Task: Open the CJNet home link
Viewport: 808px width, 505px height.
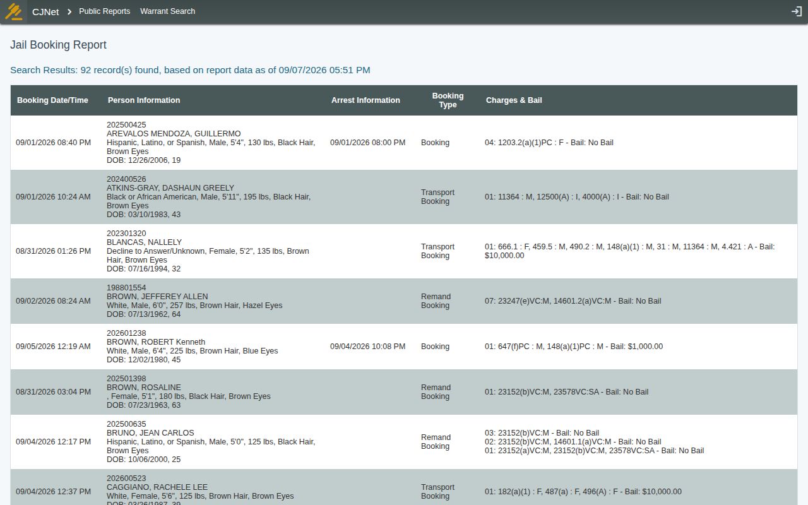Action: (45, 11)
